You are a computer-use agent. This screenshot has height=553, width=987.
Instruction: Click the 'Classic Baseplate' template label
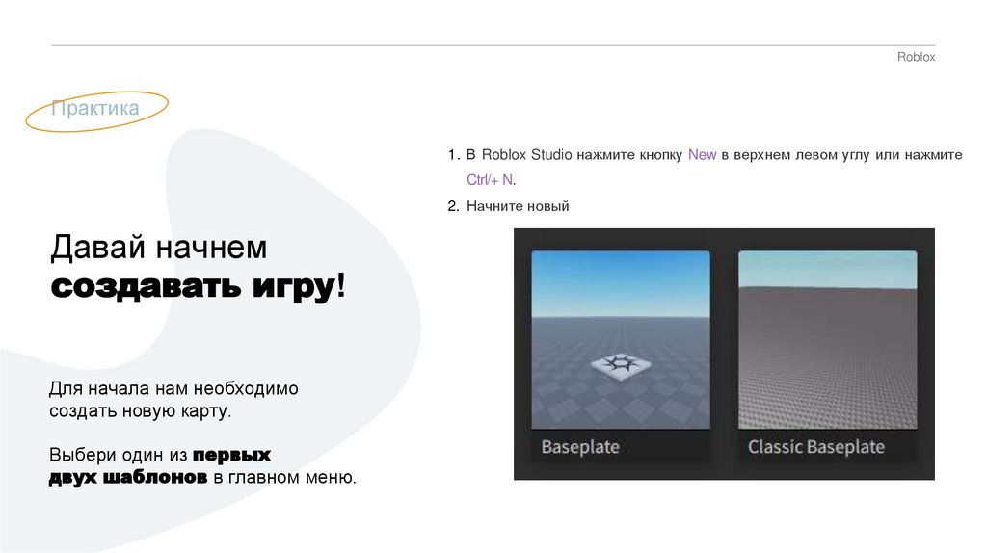[x=815, y=447]
